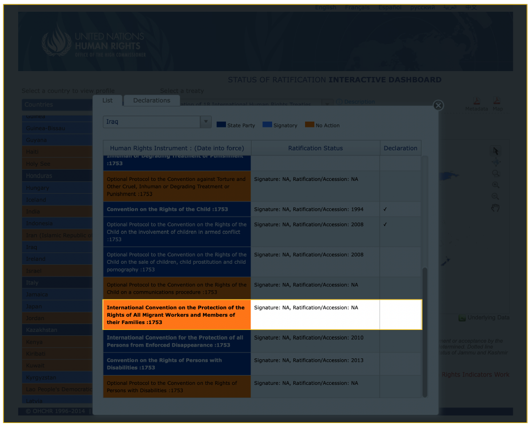Click the armed conflict Optional Protocol declaration checkmark
The width and height of the screenshot is (531, 427).
tap(385, 225)
